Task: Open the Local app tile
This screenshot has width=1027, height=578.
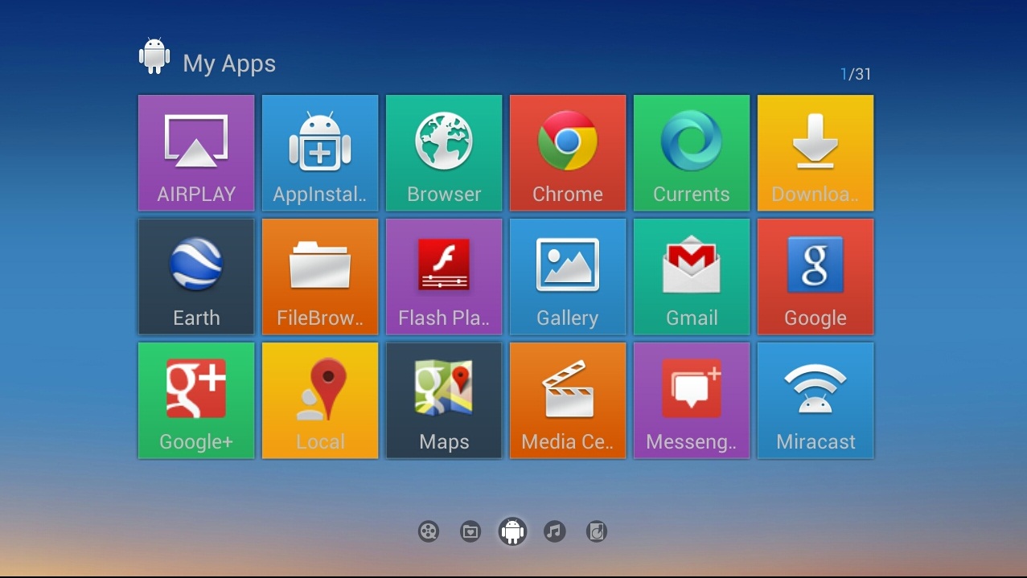Action: pos(320,400)
